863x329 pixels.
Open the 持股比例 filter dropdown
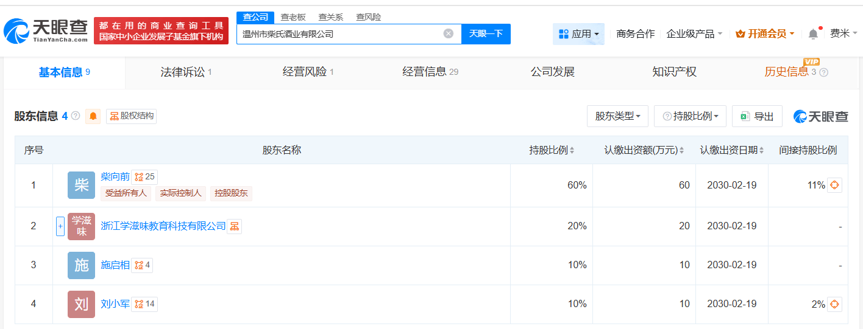click(690, 116)
